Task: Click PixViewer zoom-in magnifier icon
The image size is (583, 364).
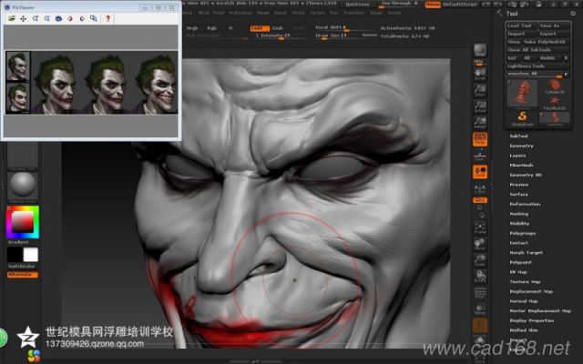Action: [x=36, y=18]
